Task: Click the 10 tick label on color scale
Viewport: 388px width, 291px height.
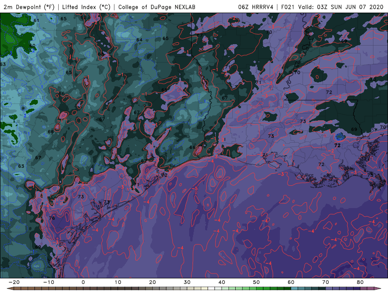Action: tap(118, 282)
